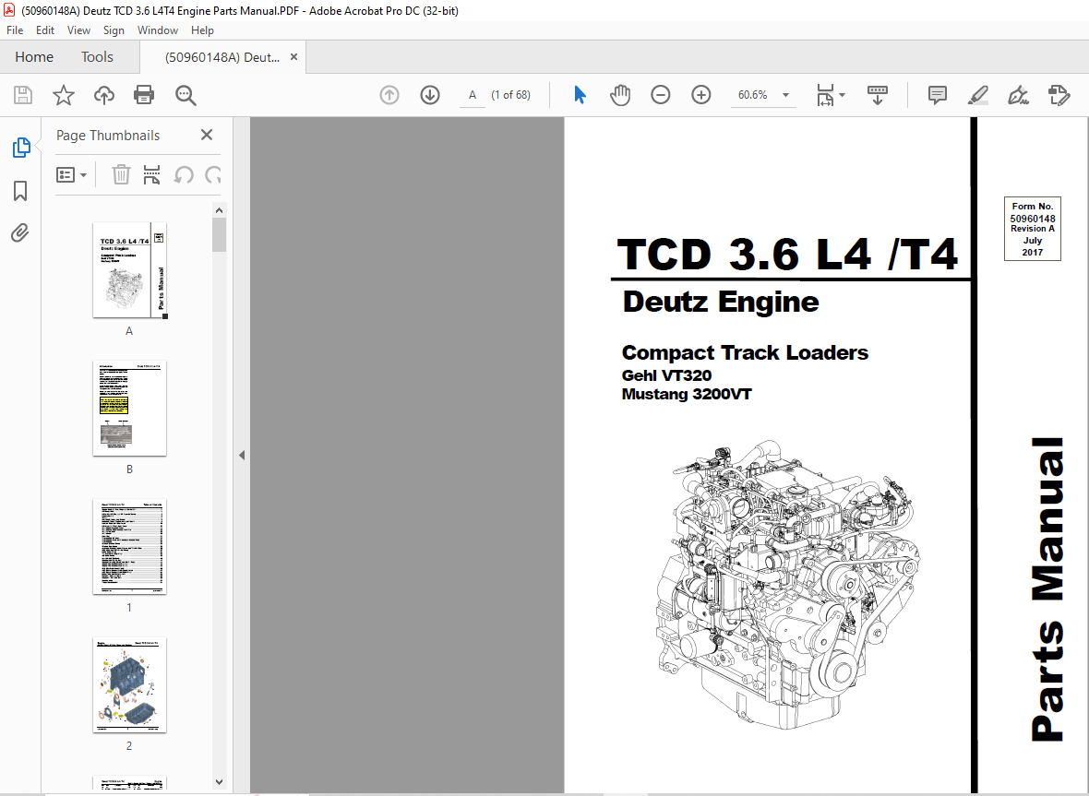This screenshot has height=796, width=1089.
Task: Click the thumbnails scrollbar handle
Action: pos(220,234)
